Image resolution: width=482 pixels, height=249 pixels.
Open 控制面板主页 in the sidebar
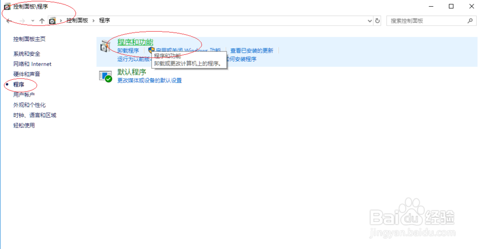coord(29,39)
